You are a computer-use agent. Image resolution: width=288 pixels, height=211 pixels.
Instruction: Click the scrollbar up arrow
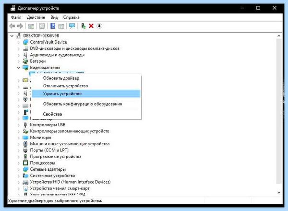click(279, 36)
